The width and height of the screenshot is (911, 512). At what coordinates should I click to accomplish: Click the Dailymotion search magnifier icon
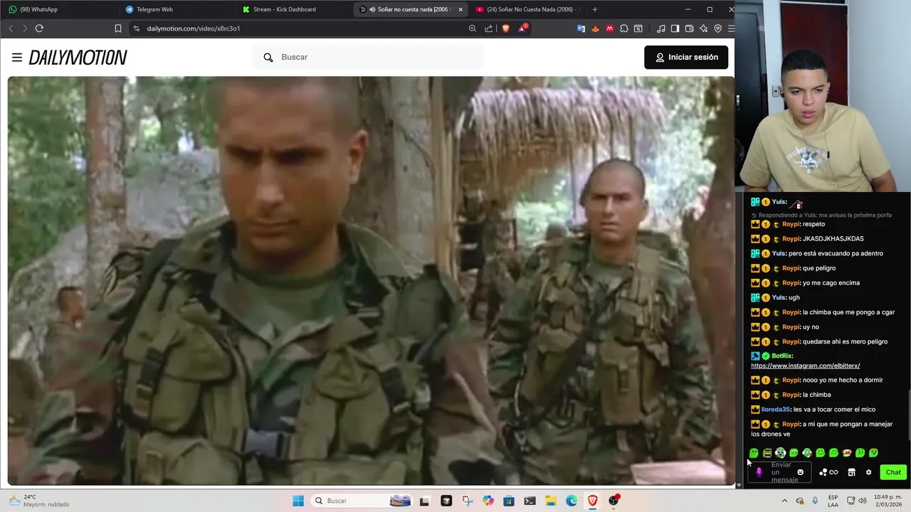268,57
